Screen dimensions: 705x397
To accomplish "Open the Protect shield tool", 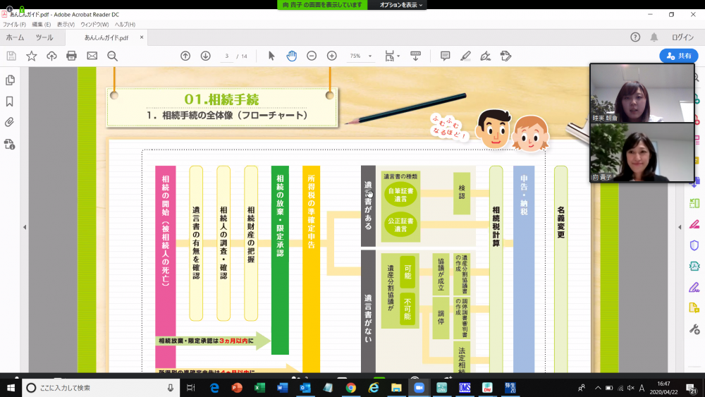I will (x=694, y=245).
